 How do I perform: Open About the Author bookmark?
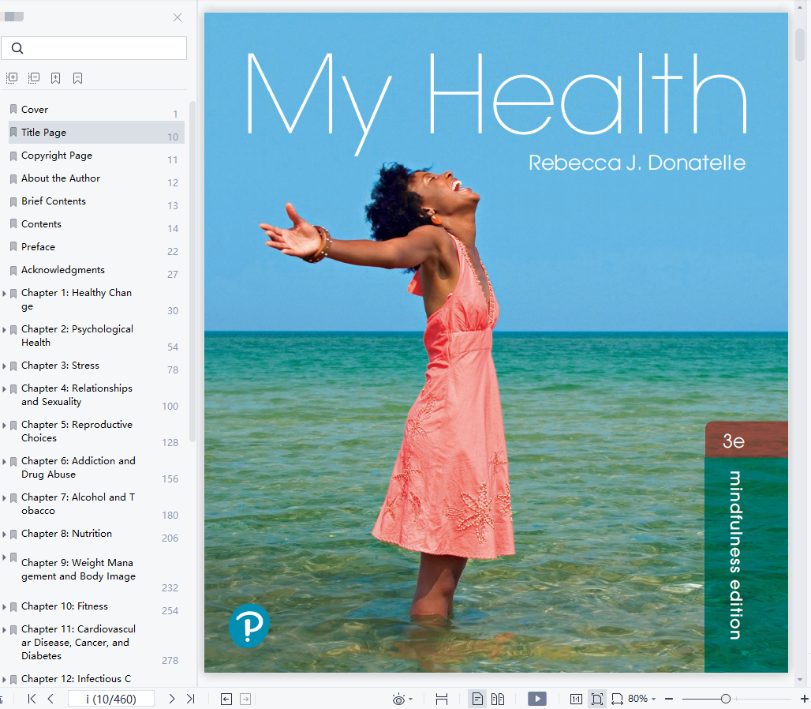[x=61, y=178]
